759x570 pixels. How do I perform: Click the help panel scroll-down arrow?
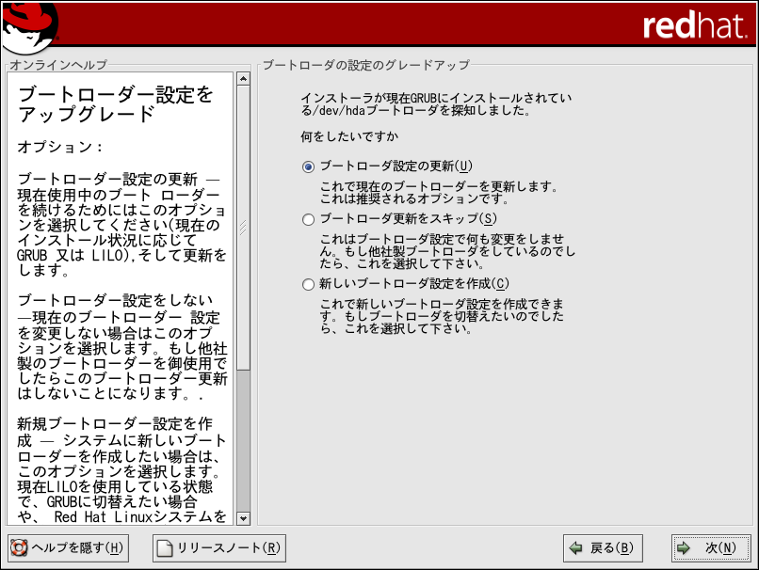[243, 517]
